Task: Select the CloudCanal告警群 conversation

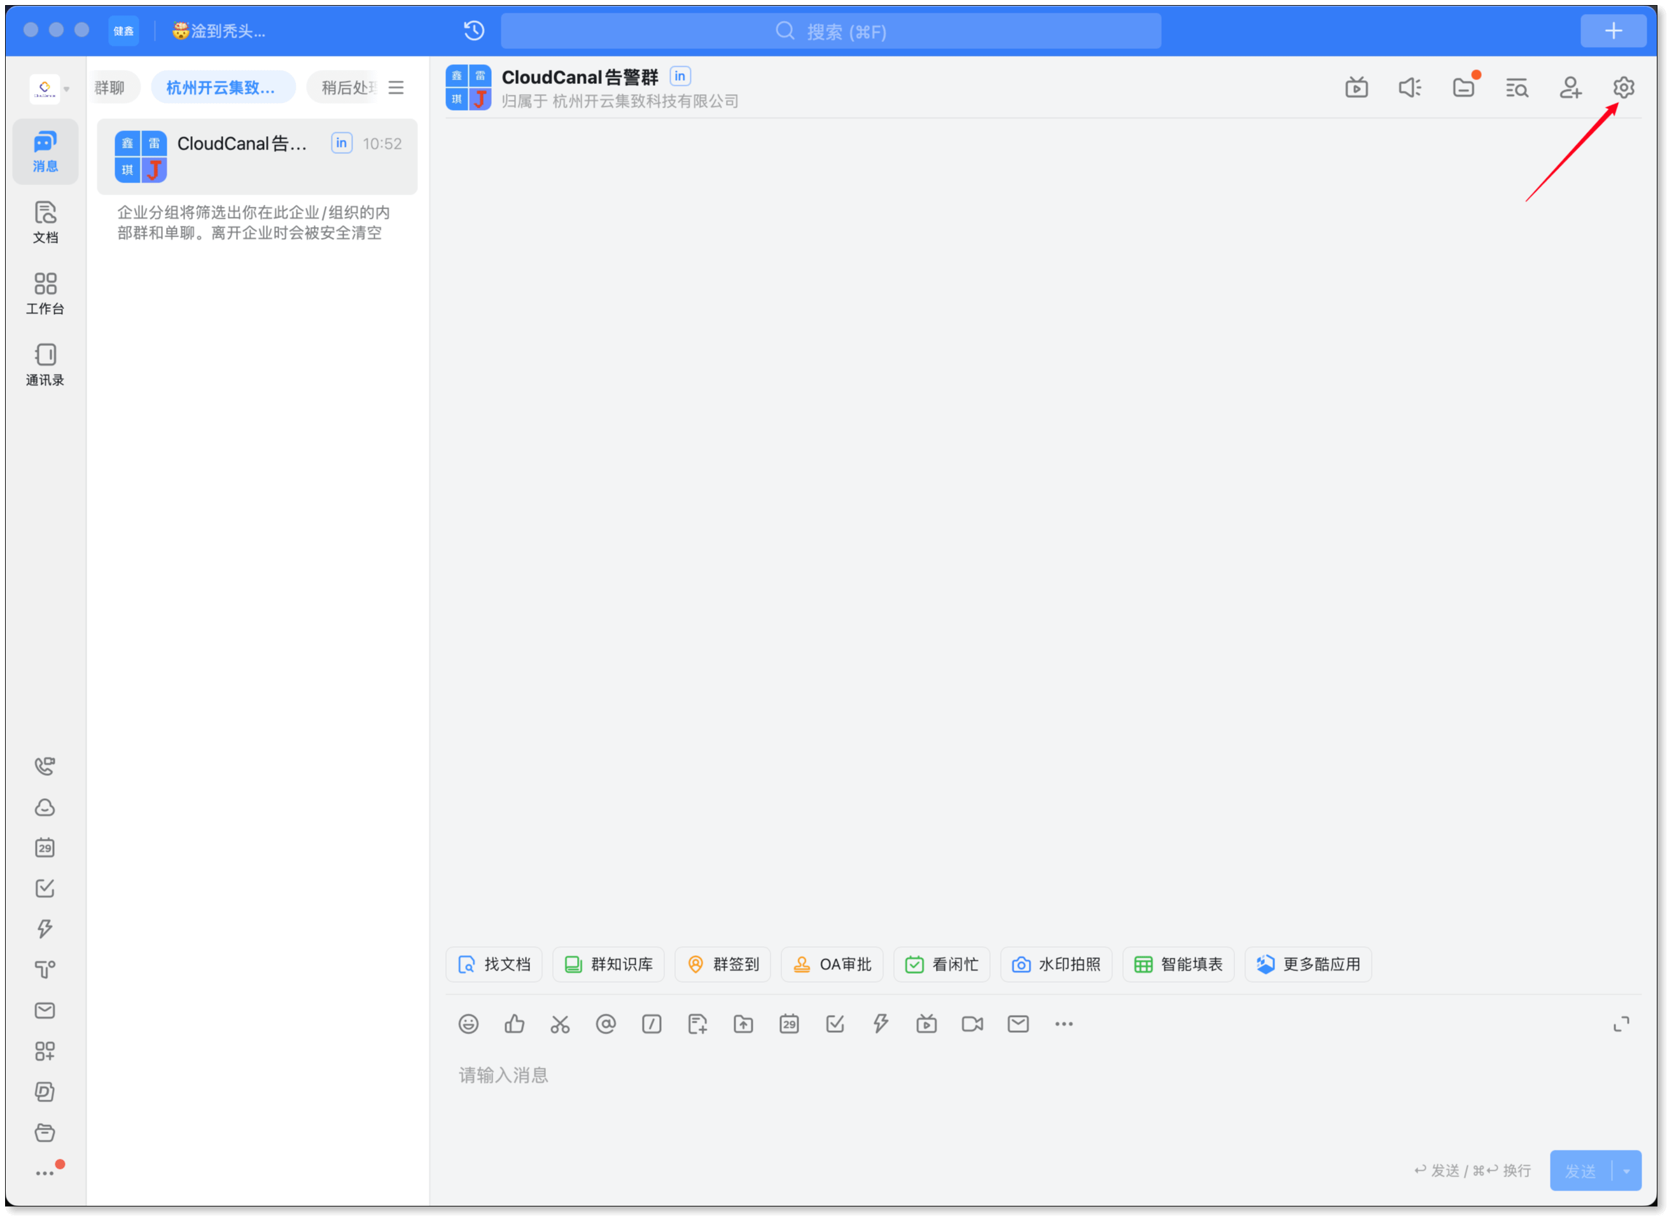Action: point(257,156)
